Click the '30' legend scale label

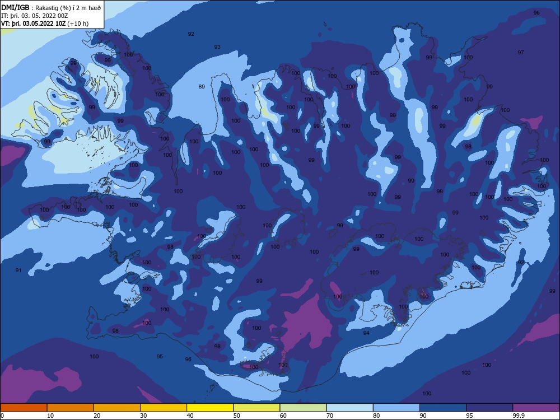click(x=143, y=416)
